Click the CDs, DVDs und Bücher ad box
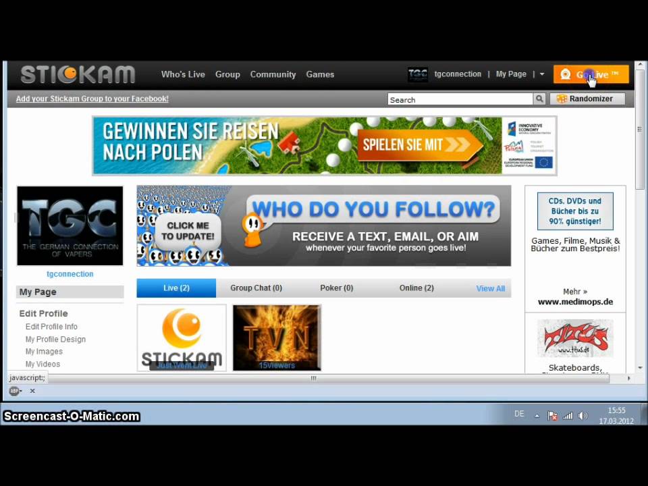The image size is (648, 486). [575, 211]
